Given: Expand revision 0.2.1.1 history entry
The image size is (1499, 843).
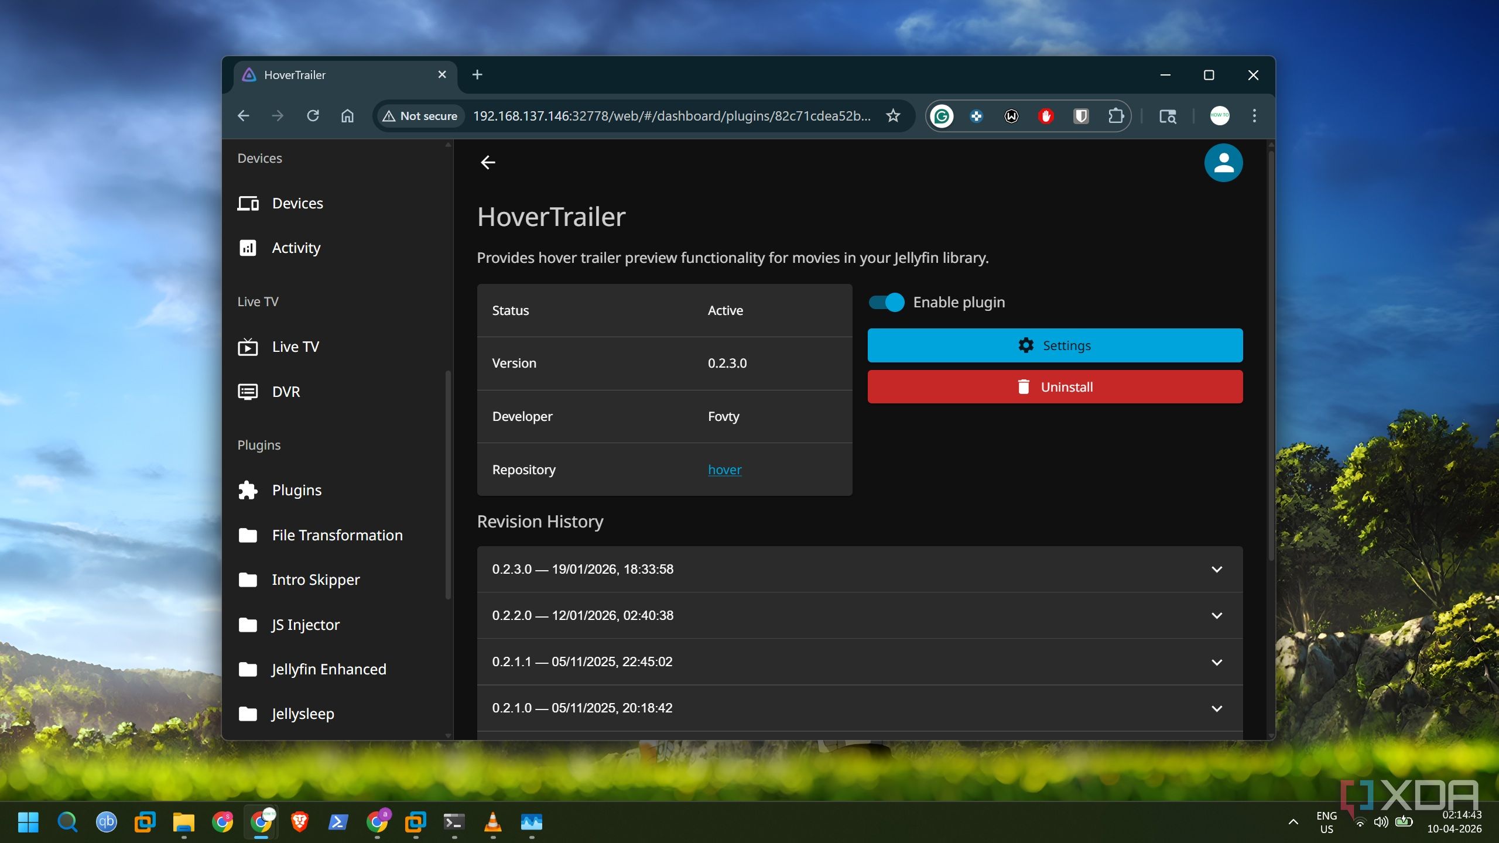Looking at the screenshot, I should [860, 662].
